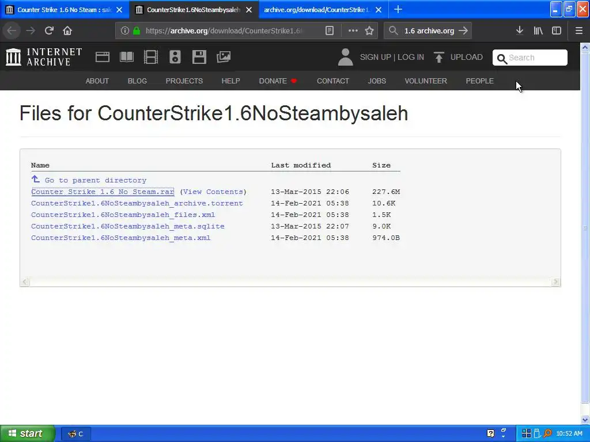This screenshot has width=590, height=442.
Task: Toggle reader view icon in address bar
Action: pos(329,31)
